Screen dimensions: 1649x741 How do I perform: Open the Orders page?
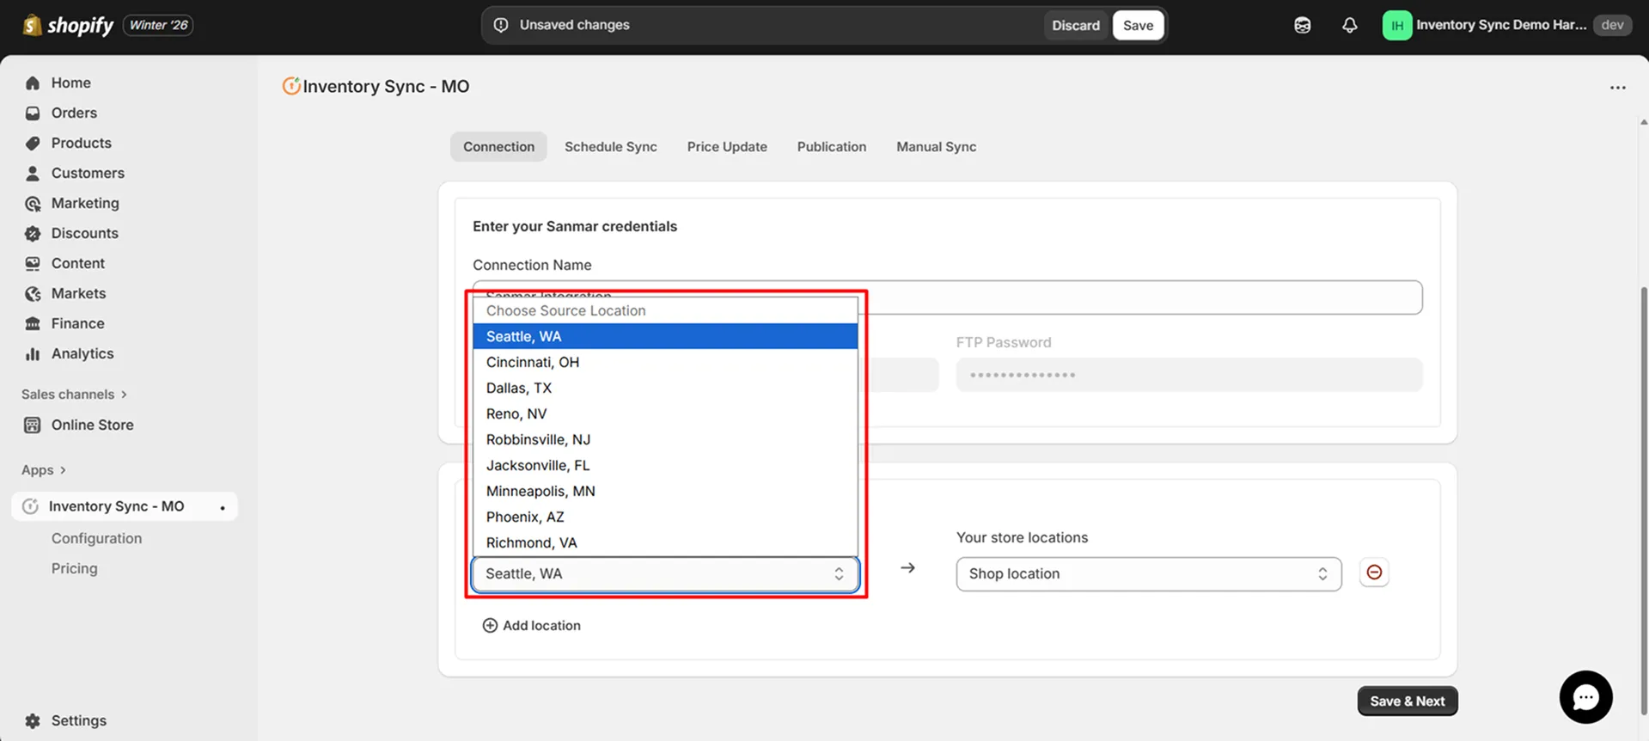(x=74, y=113)
